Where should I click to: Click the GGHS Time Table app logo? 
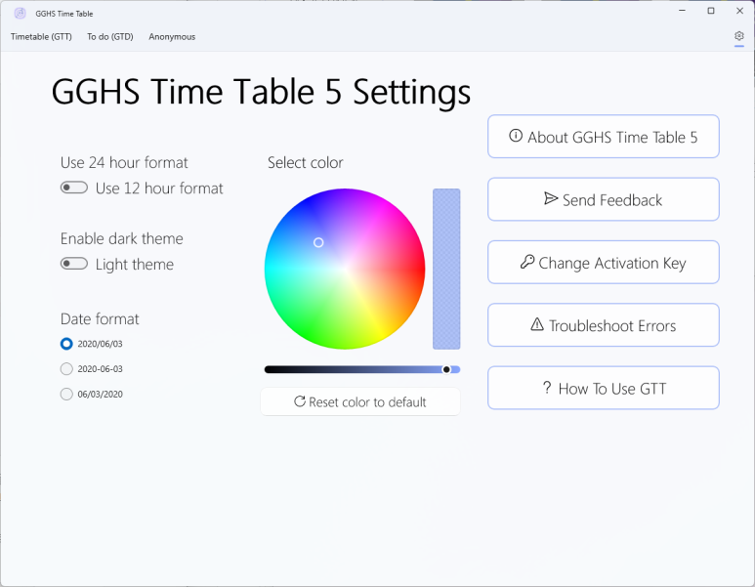20,14
